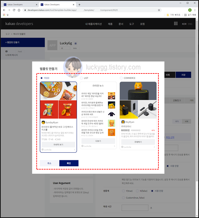Open the apps grid shortcut in bookmarks bar
The height and width of the screenshot is (218, 199).
coord(4,15)
